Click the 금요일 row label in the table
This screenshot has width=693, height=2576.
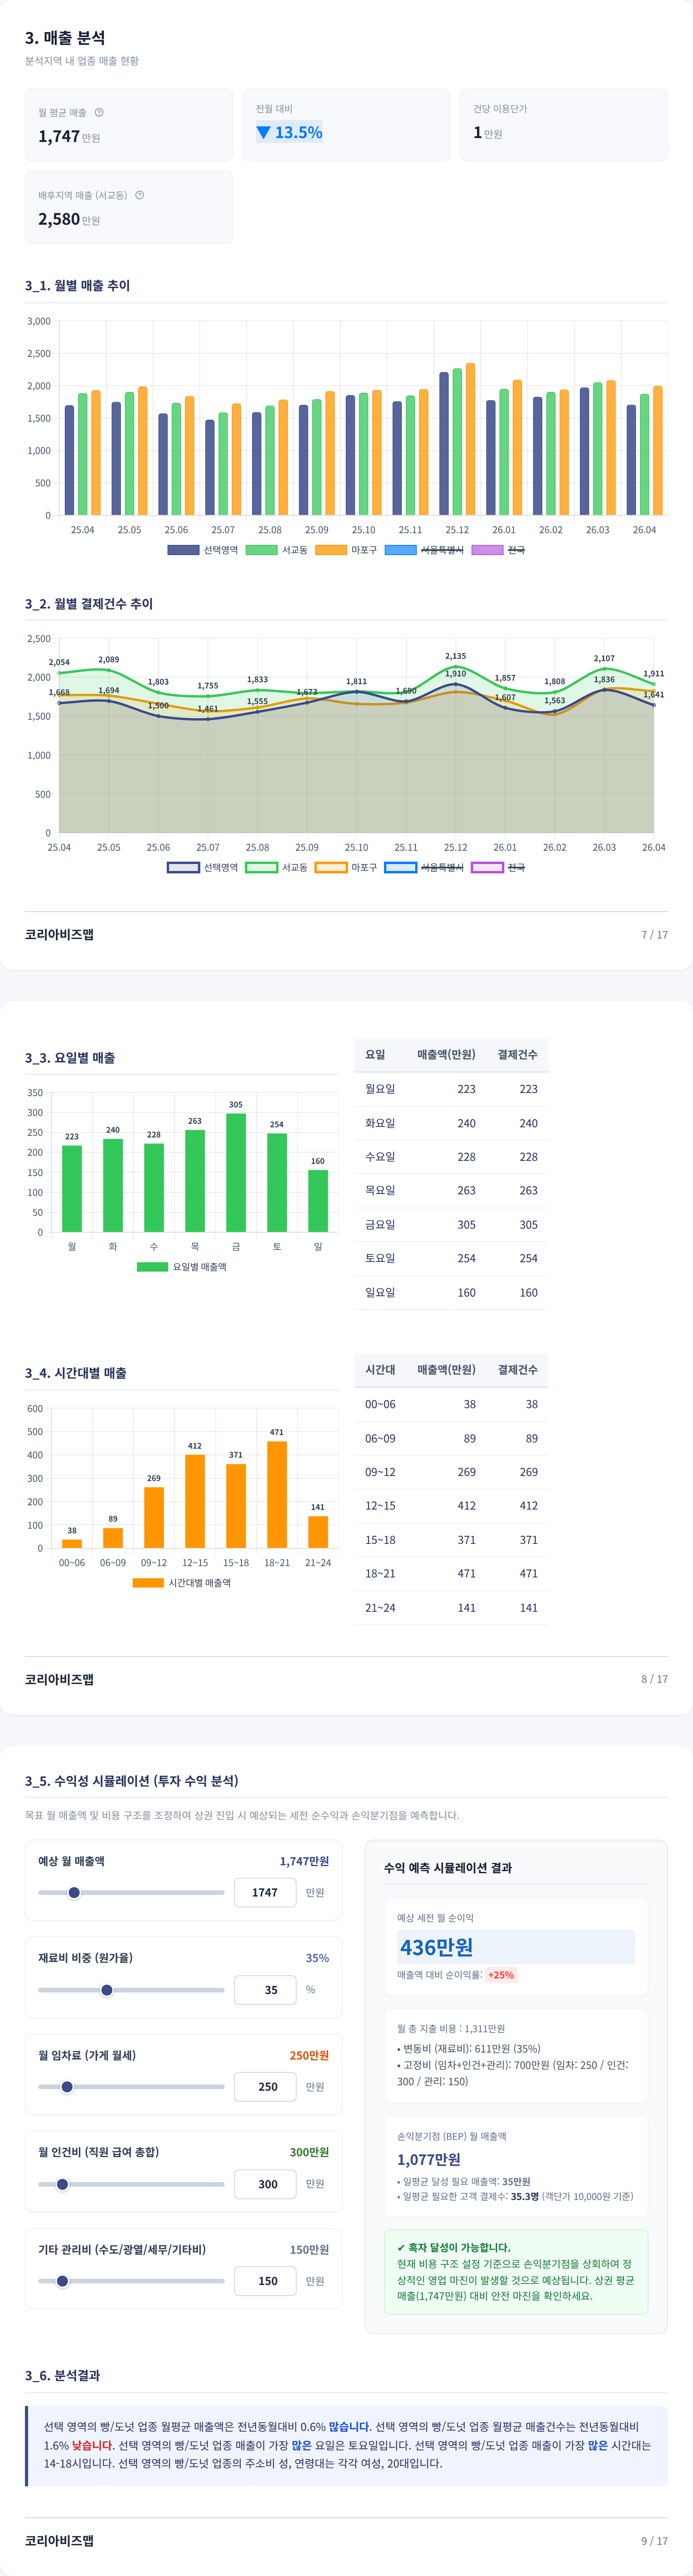[380, 1224]
